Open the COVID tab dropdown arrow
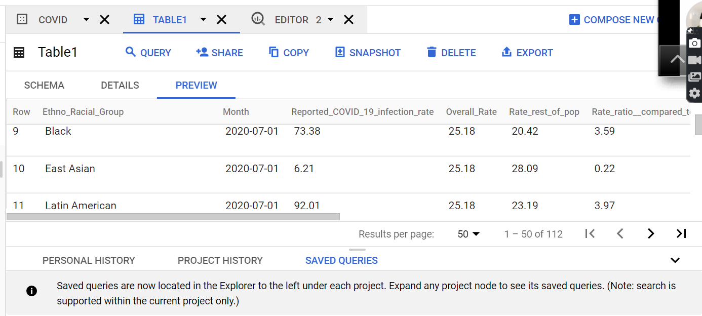This screenshot has width=702, height=316. point(86,20)
